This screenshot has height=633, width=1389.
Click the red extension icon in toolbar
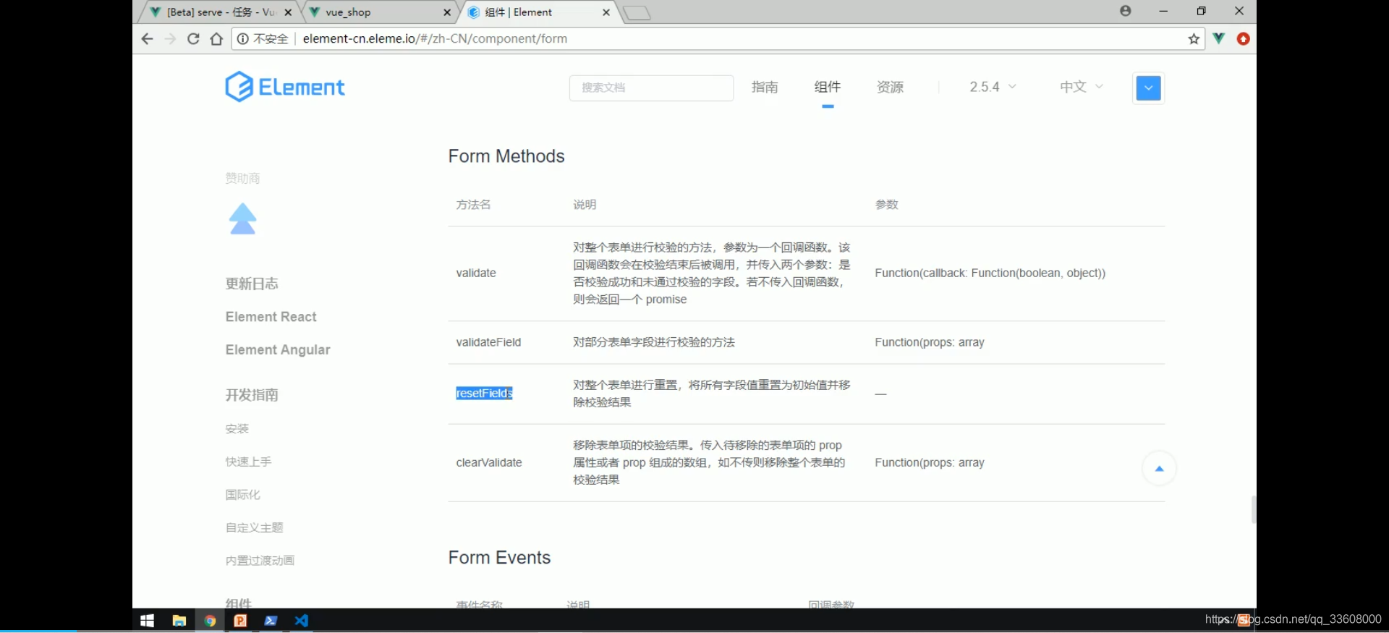[x=1244, y=39]
